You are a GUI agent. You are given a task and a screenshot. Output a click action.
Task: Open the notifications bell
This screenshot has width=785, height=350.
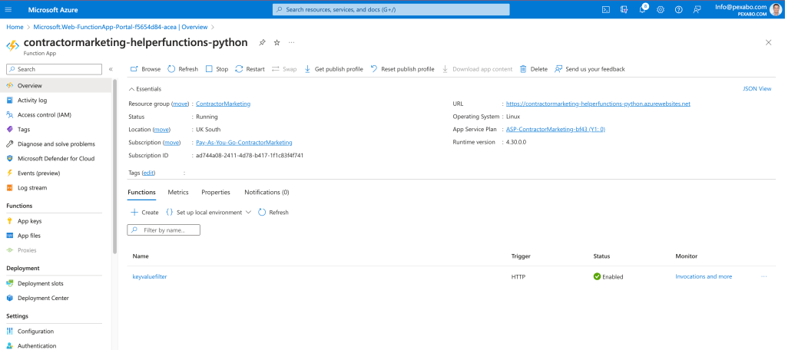pyautogui.click(x=643, y=9)
